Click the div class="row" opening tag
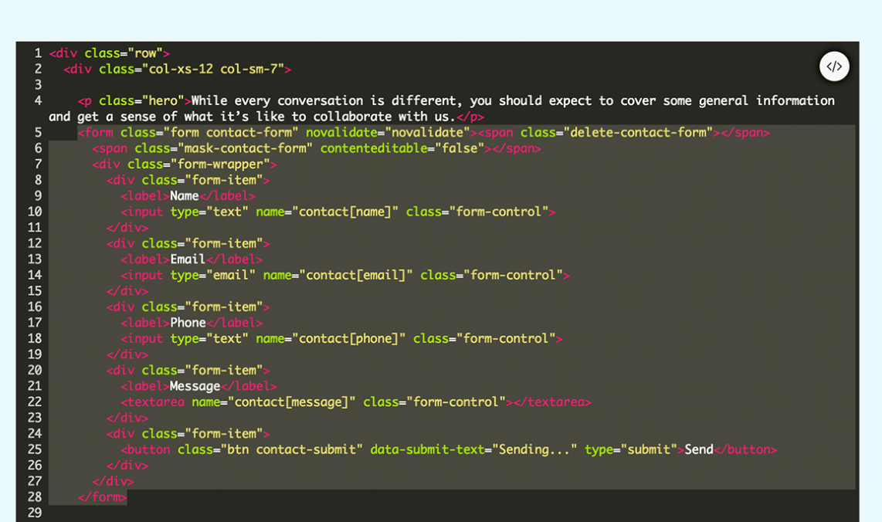This screenshot has width=882, height=522. 110,53
